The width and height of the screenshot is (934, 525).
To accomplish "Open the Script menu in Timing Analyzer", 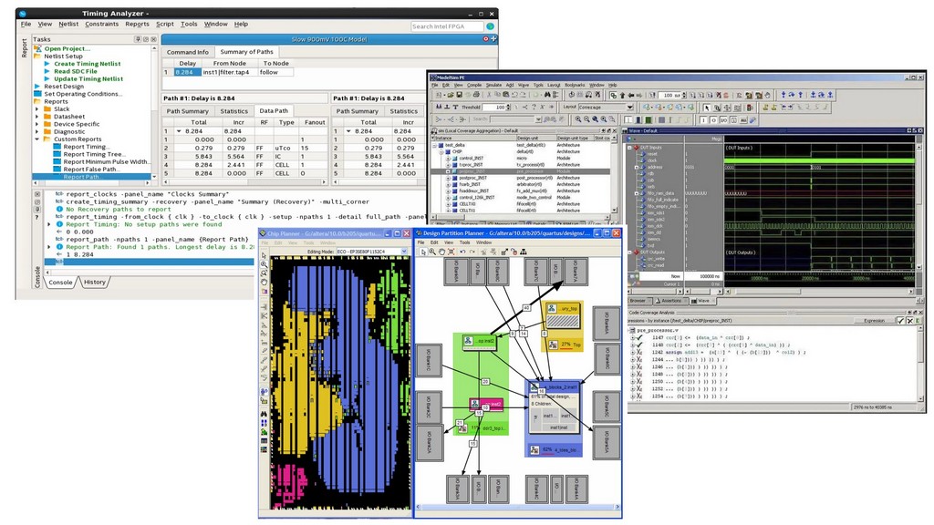I will (x=165, y=24).
